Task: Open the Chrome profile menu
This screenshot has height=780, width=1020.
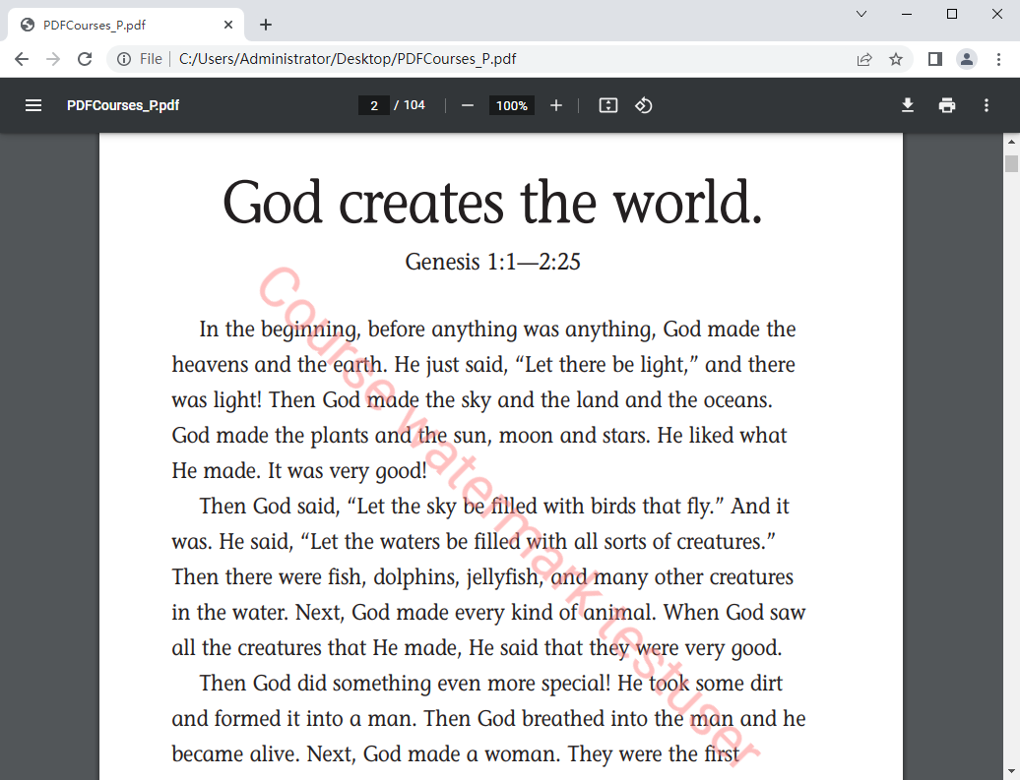Action: [x=967, y=59]
